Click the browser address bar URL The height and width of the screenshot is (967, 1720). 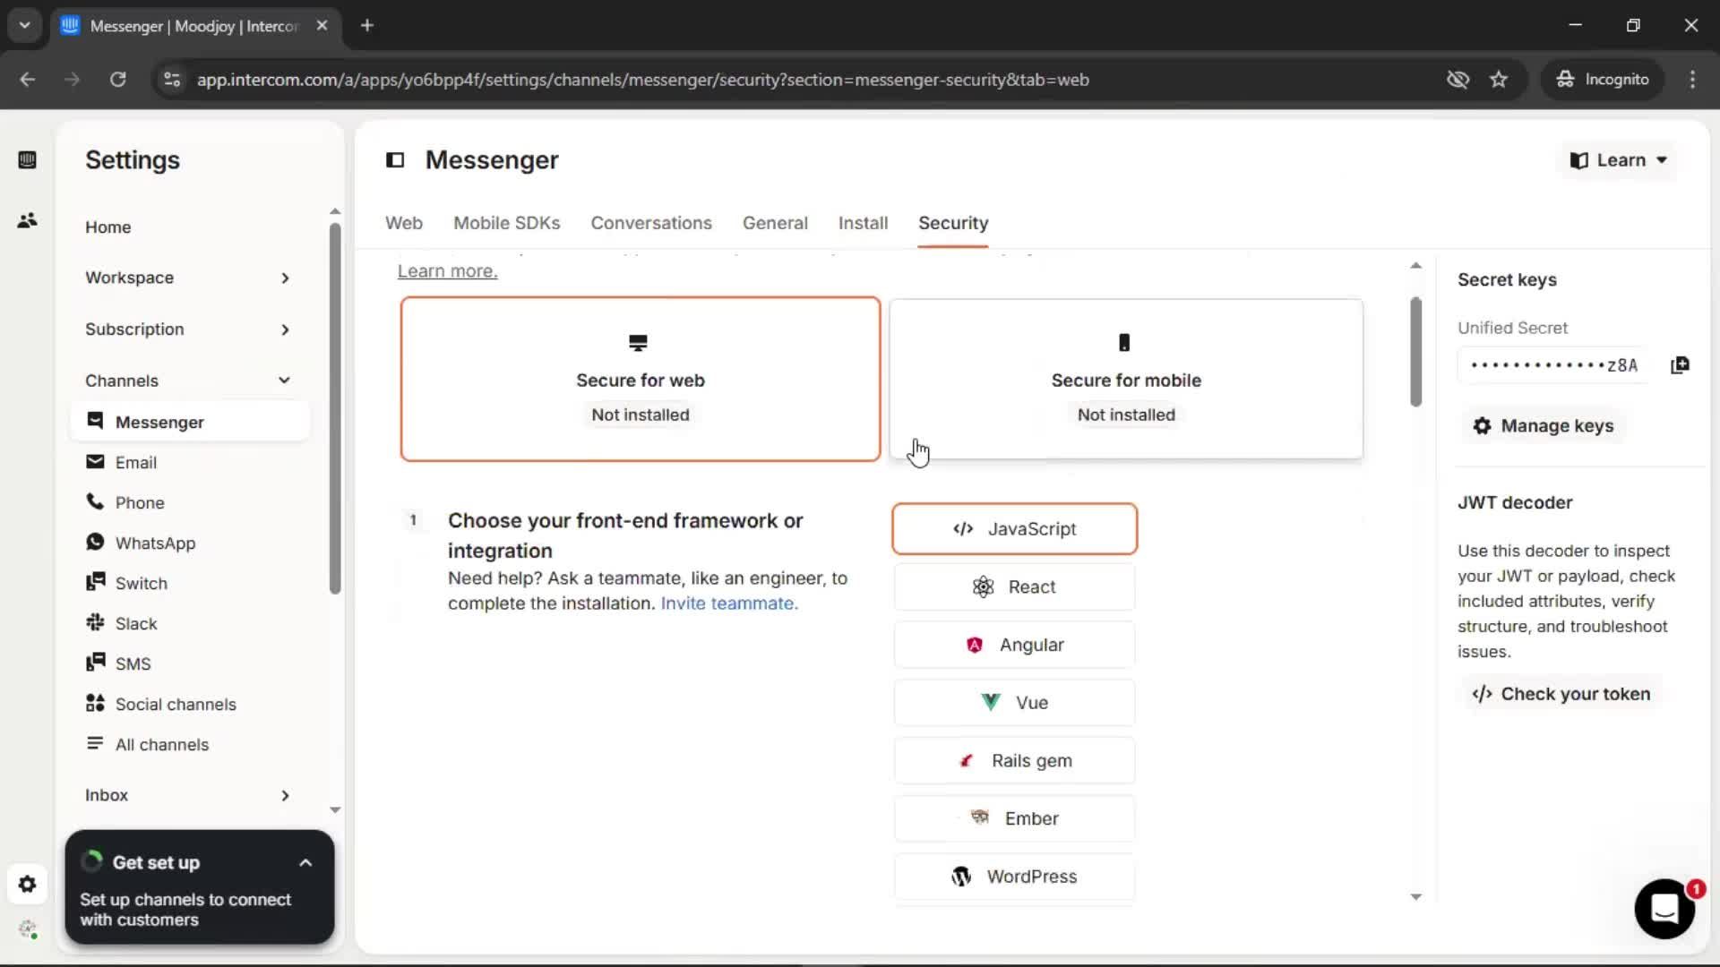643,80
